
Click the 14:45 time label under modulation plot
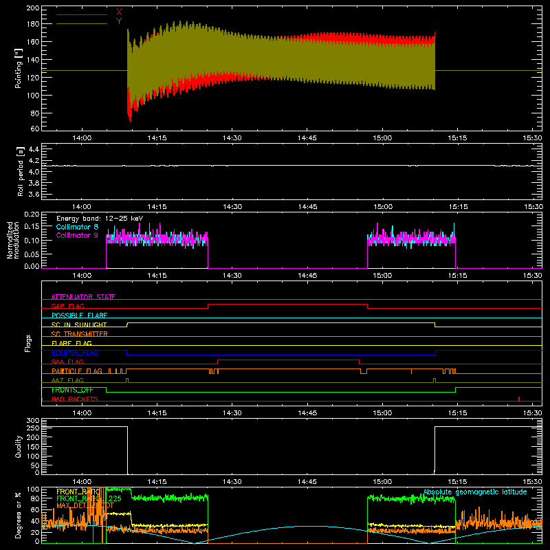(x=307, y=276)
